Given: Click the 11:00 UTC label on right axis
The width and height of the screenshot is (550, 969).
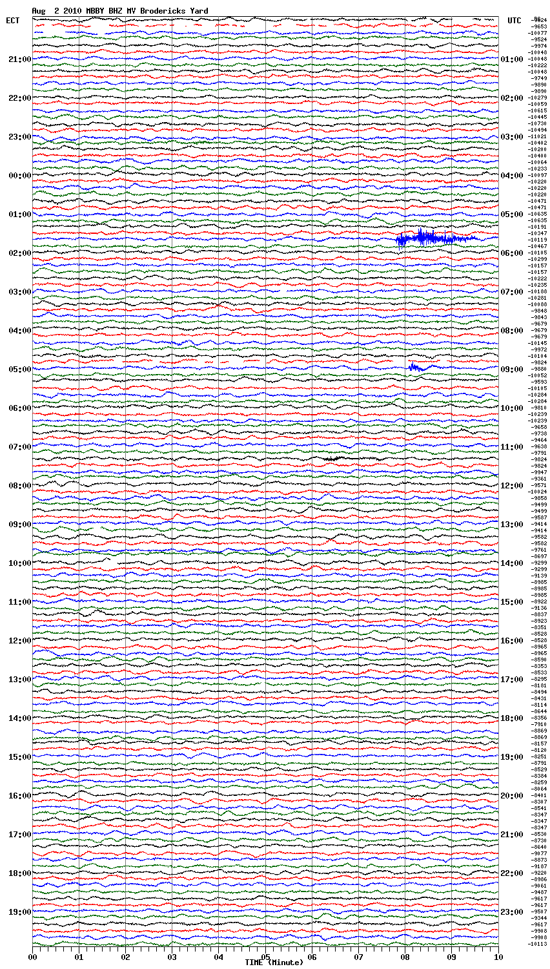Looking at the screenshot, I should coord(512,447).
